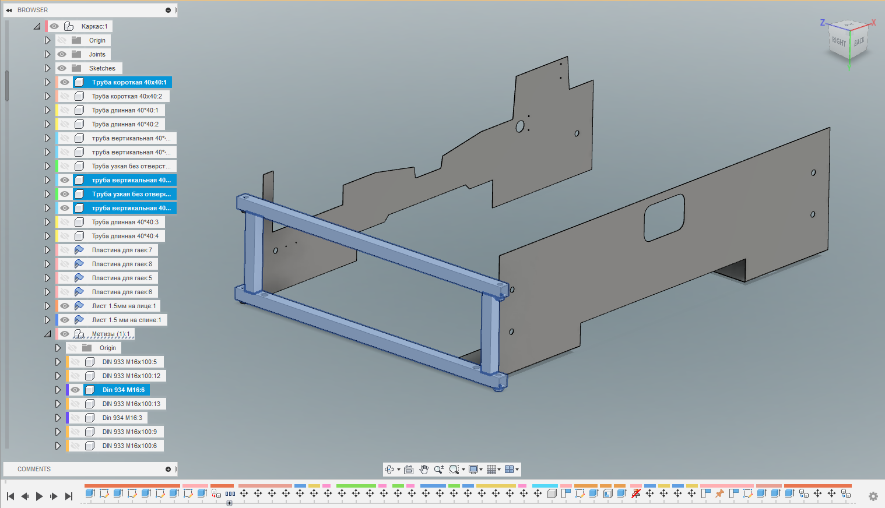Step forward one timeline feature
The image size is (885, 508).
coord(54,496)
